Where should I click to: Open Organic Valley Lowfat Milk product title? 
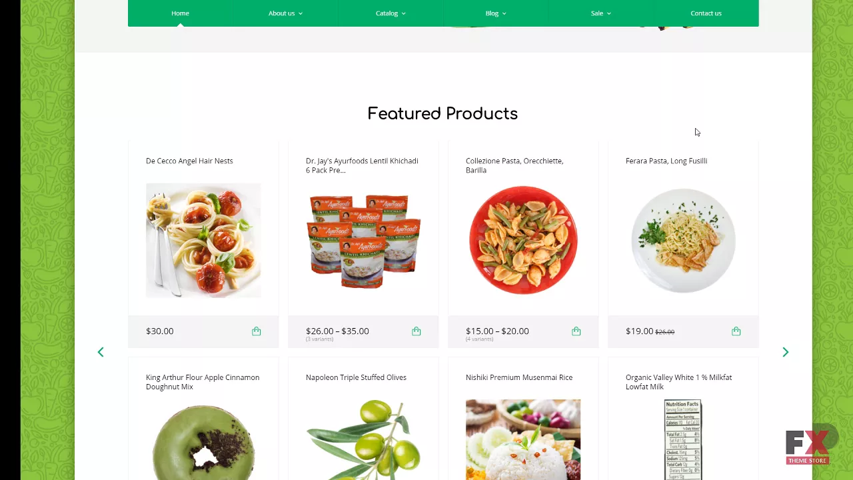(678, 382)
